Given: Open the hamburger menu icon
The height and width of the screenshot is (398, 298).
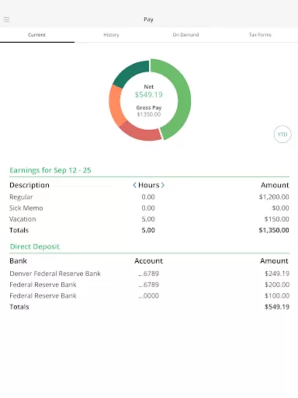Looking at the screenshot, I should tap(7, 19).
